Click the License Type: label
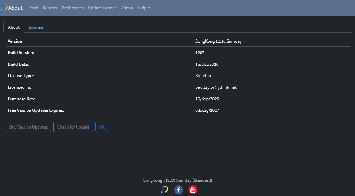This screenshot has width=355, height=196. point(21,76)
